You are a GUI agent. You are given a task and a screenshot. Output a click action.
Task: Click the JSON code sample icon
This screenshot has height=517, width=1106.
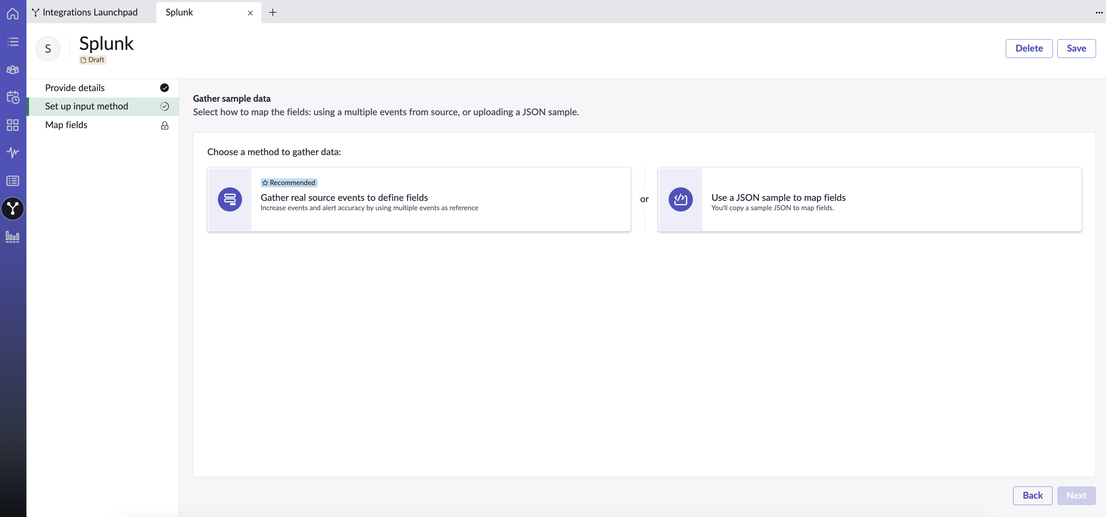click(681, 199)
